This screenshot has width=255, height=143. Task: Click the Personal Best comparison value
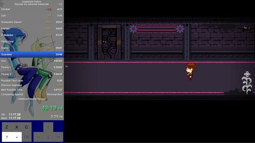(x=55, y=95)
